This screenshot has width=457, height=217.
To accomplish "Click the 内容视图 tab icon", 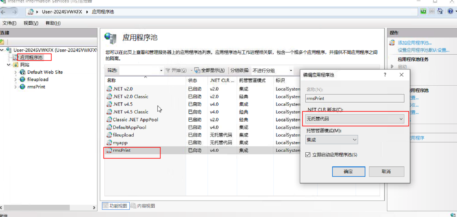I will (133, 206).
